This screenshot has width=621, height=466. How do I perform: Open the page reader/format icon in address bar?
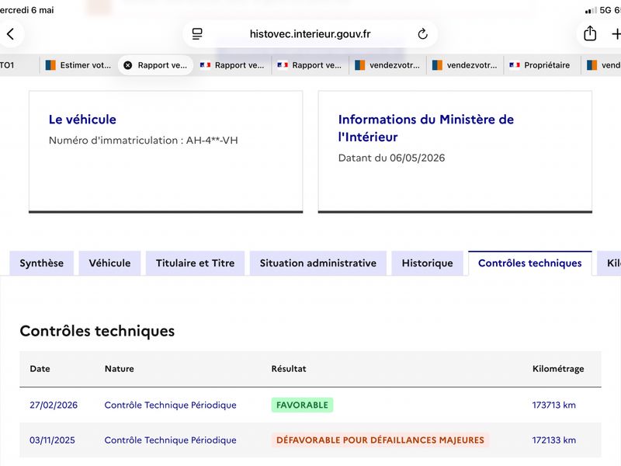197,34
